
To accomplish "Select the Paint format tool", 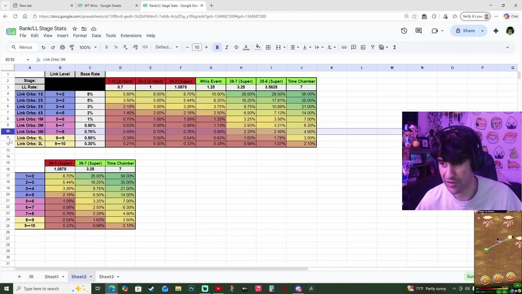I will tap(72, 47).
